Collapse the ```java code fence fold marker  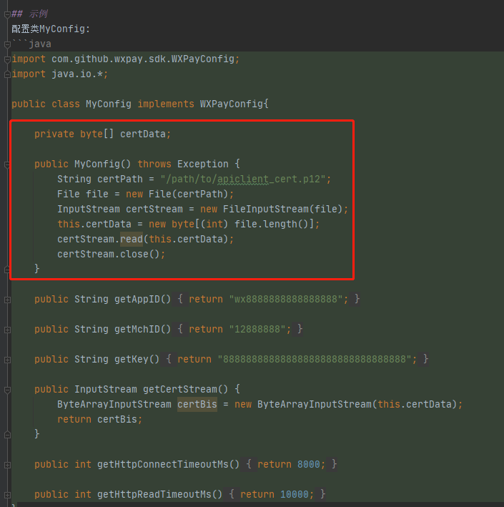pyautogui.click(x=7, y=44)
